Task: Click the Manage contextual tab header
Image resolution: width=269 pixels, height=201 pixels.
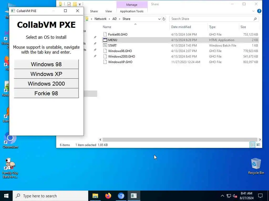Action: (x=132, y=5)
